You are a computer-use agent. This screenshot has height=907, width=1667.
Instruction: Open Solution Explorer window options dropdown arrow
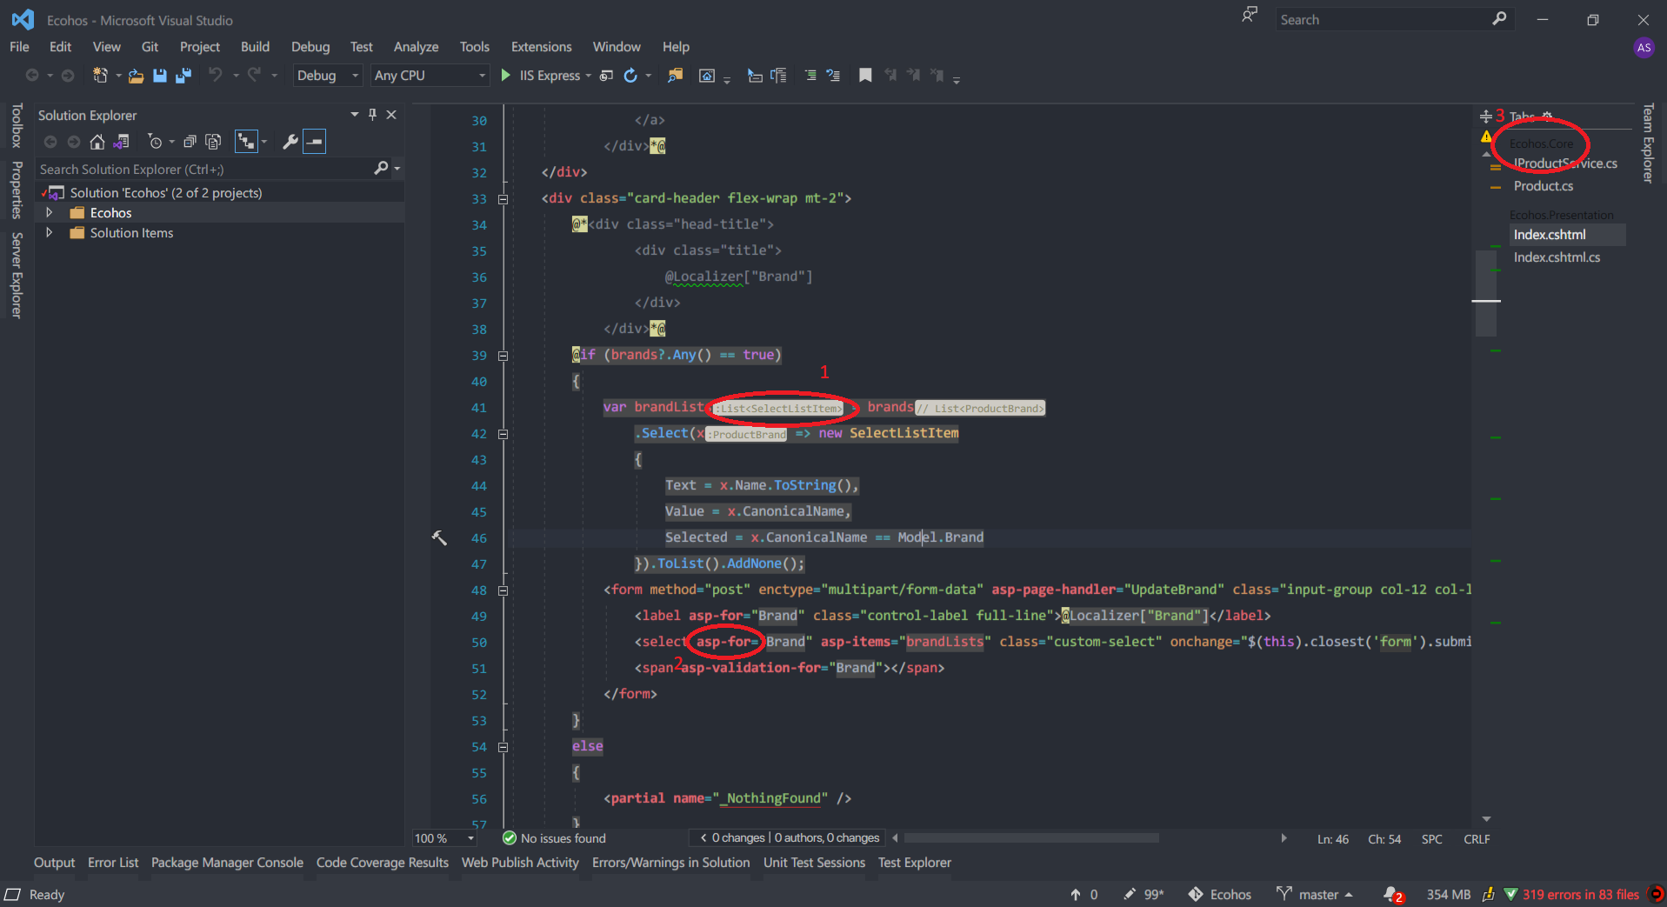click(354, 115)
